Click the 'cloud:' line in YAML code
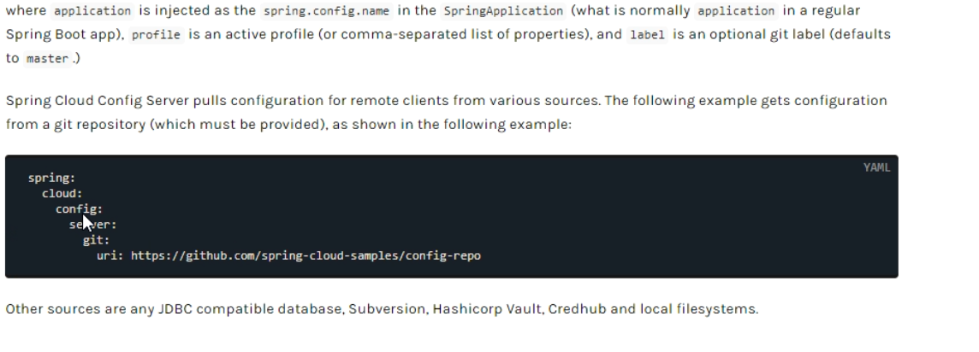 pyautogui.click(x=62, y=194)
